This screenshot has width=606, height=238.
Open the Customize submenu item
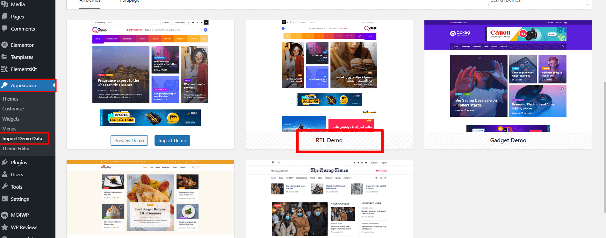[13, 109]
